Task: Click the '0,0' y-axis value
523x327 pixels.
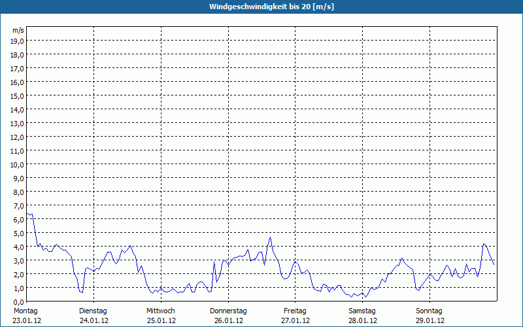Action: (x=19, y=302)
